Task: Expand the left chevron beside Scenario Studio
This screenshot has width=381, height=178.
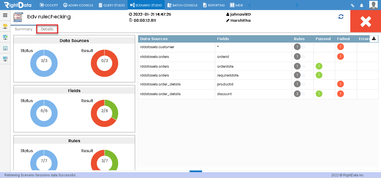Action: pyautogui.click(x=249, y=5)
